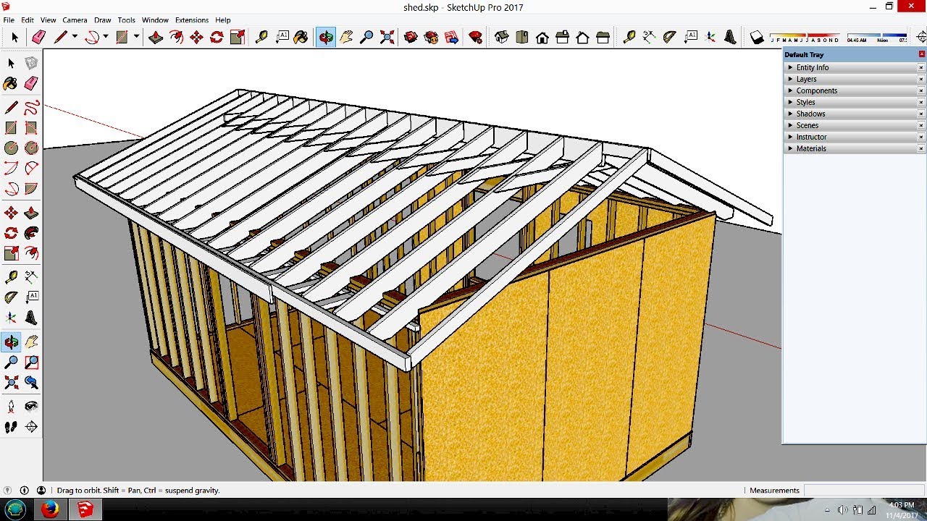927x521 pixels.
Task: Close the Default Tray panel
Action: click(x=921, y=54)
